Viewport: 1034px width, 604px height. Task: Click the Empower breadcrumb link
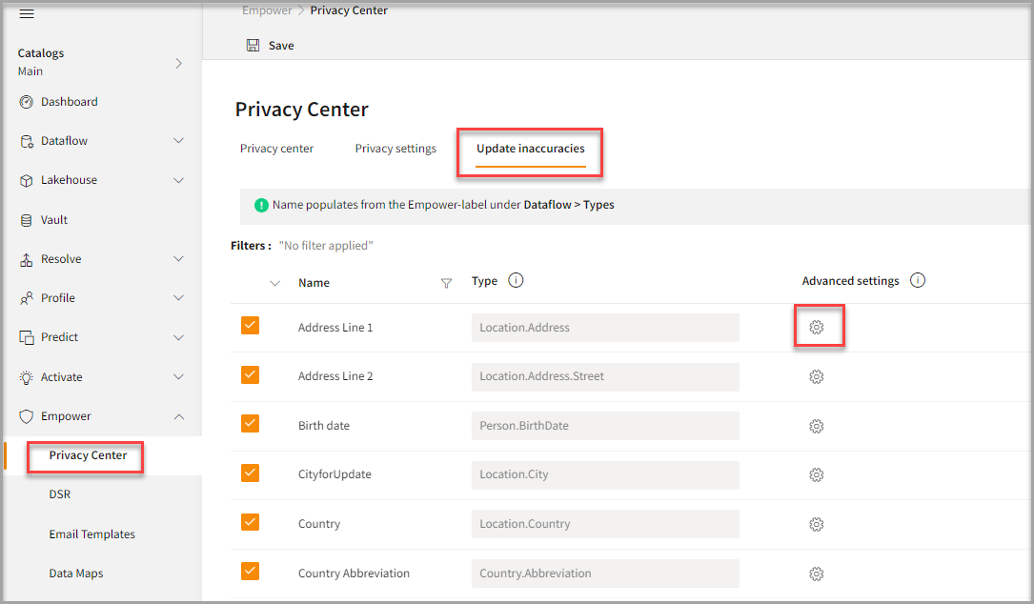click(267, 11)
